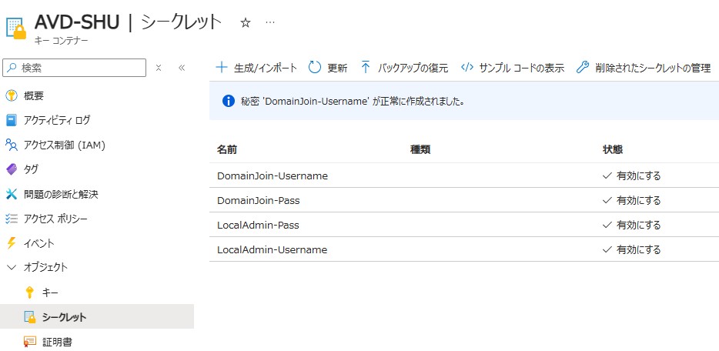Click 有効にする status of DomainJoin-Pass row
The width and height of the screenshot is (719, 351).
click(x=631, y=200)
